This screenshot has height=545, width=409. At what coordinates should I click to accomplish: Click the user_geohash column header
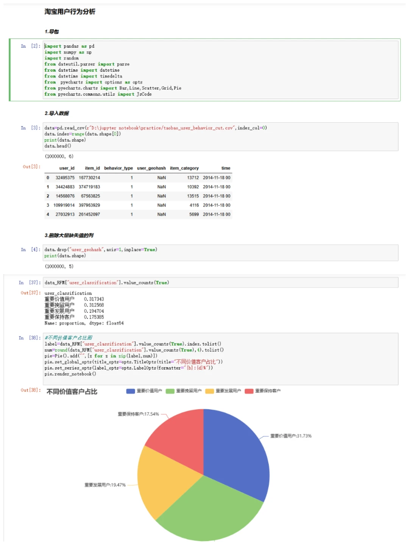pyautogui.click(x=151, y=168)
